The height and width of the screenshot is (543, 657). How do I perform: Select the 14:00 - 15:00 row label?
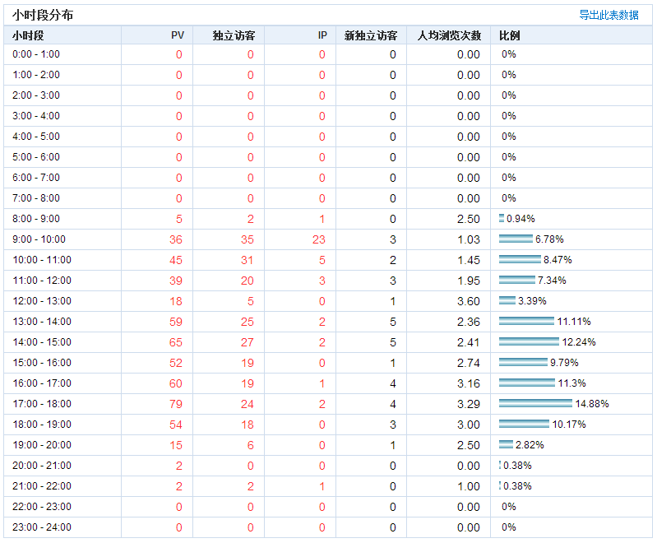pos(42,341)
